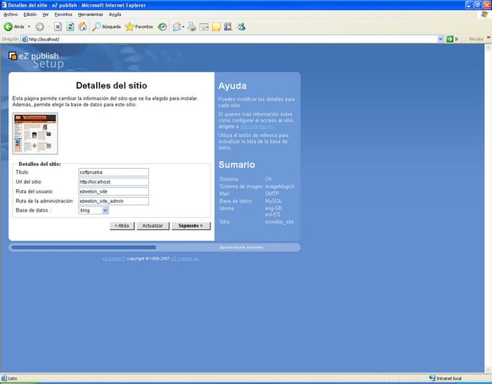Refresh the page with the green arrows icon
This screenshot has height=384, width=492.
[x=70, y=27]
